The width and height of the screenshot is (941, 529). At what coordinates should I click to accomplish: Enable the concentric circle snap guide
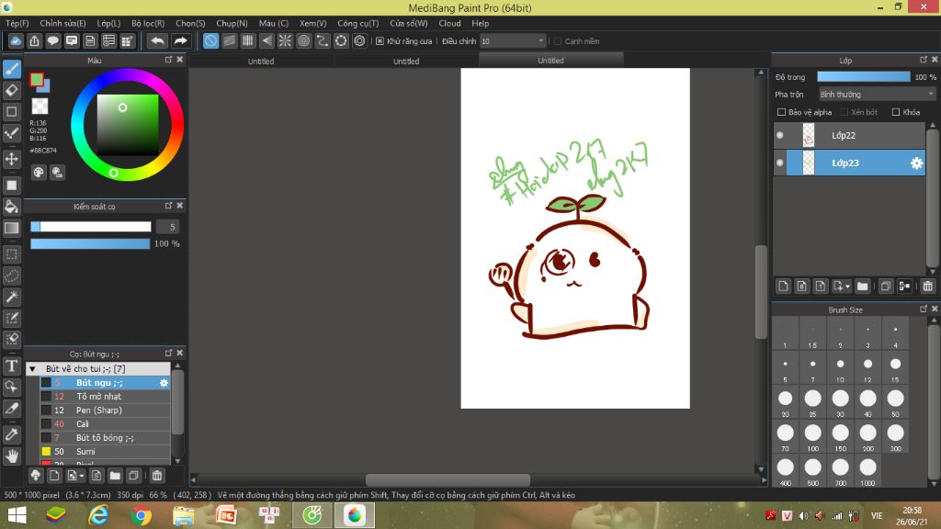pos(303,40)
